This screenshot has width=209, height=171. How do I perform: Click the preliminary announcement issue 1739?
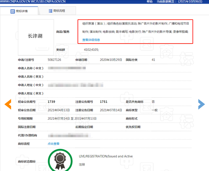(51, 102)
